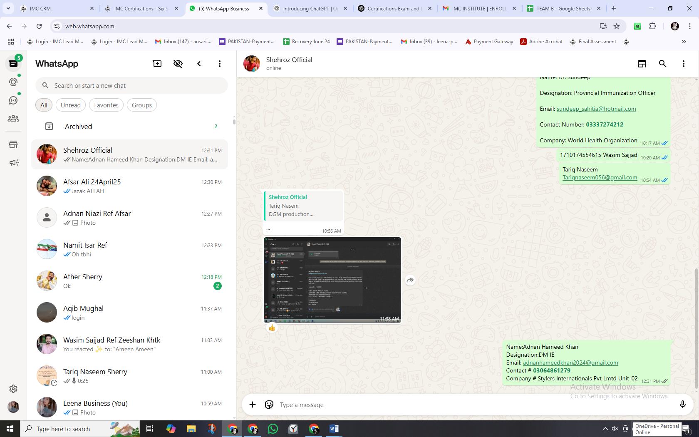Open the Archived chats row
The height and width of the screenshot is (437, 699).
click(x=129, y=127)
